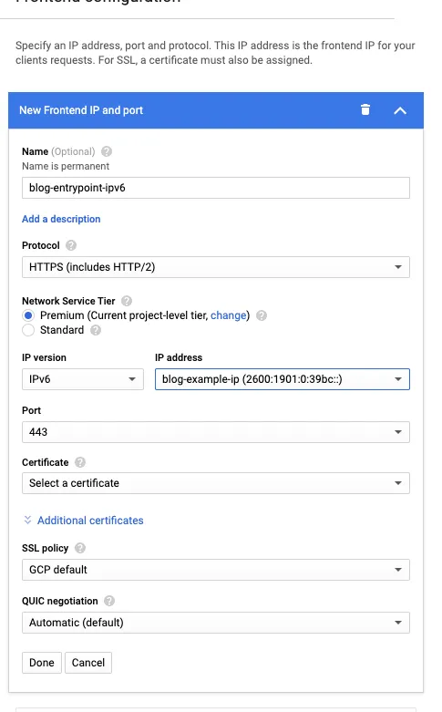Click the 'IP address' field label
Viewport: 442px width, 712px height.
(179, 357)
